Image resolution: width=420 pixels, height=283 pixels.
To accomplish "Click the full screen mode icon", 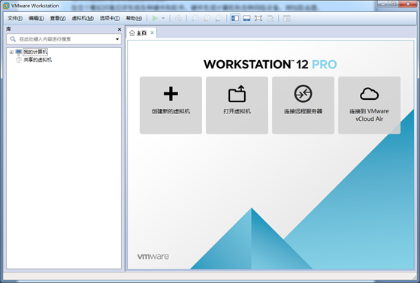I will point(258,18).
